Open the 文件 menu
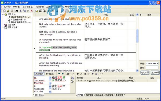 click(x=7, y=6)
